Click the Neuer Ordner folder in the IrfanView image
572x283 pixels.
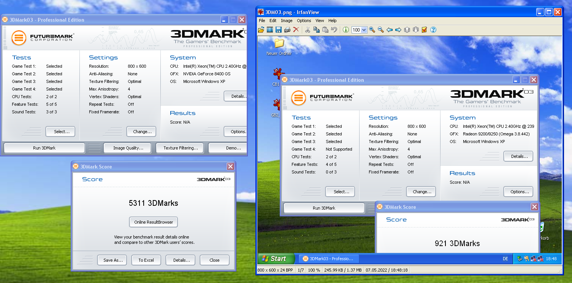(x=279, y=47)
